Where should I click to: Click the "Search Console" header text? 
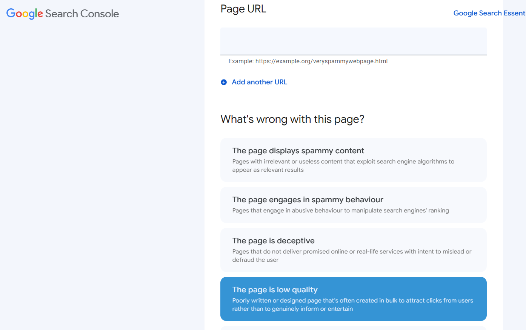(x=82, y=14)
